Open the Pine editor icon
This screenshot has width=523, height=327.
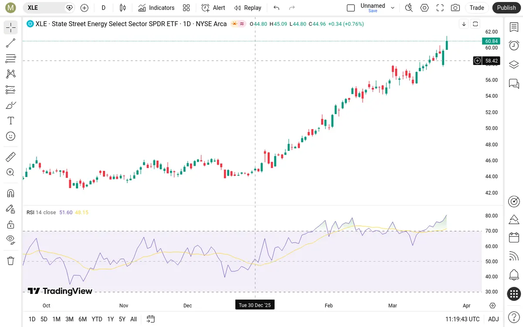click(514, 219)
